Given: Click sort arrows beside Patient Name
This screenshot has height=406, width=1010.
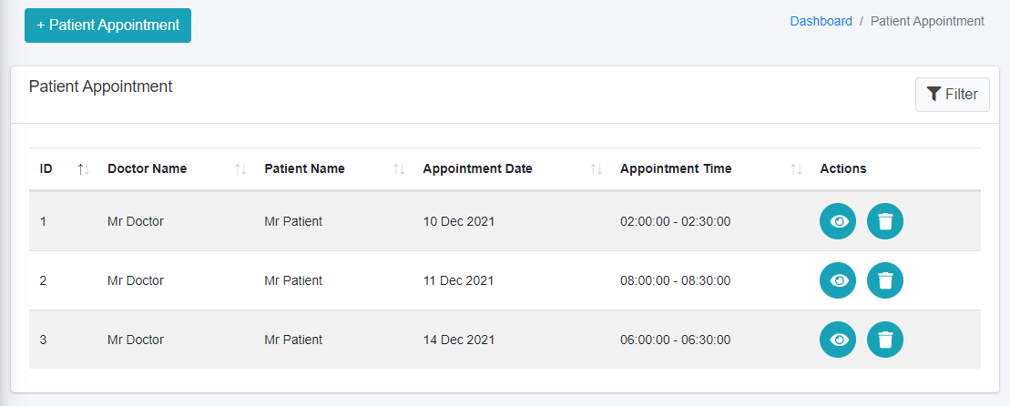Looking at the screenshot, I should click(399, 168).
